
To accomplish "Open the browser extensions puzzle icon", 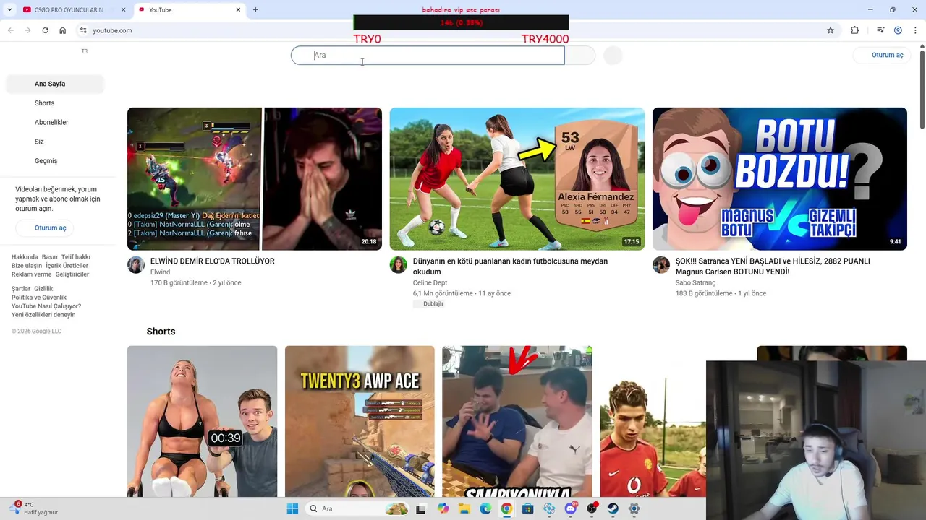I will pos(854,30).
